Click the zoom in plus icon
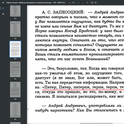124x124 pixels. click(87, 3)
